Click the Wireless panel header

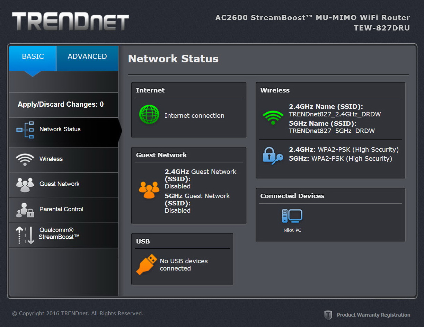(x=275, y=90)
